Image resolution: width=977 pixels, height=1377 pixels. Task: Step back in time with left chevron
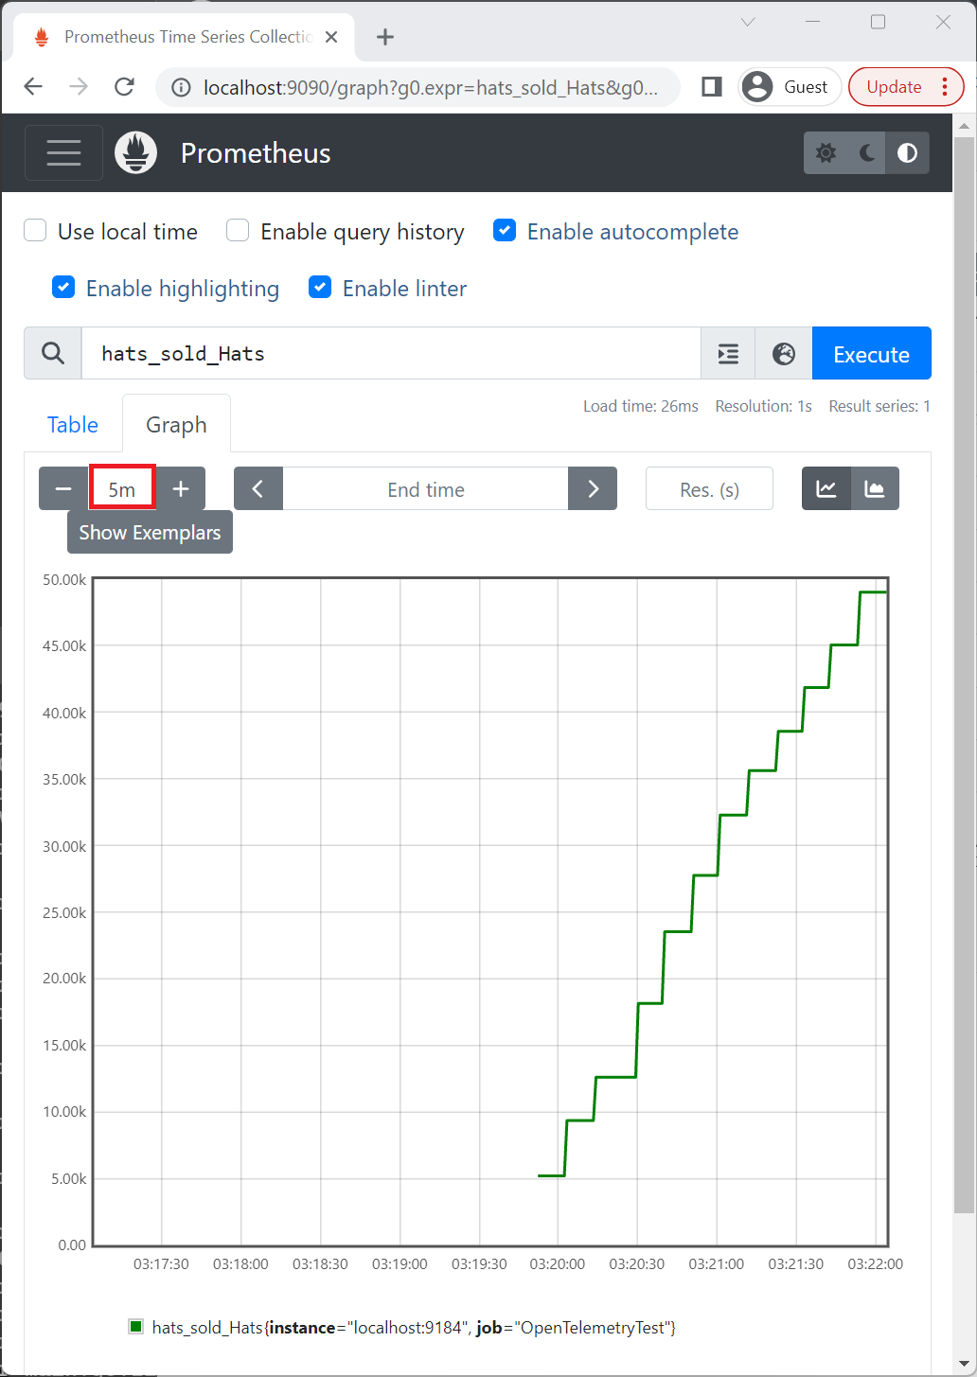[258, 488]
